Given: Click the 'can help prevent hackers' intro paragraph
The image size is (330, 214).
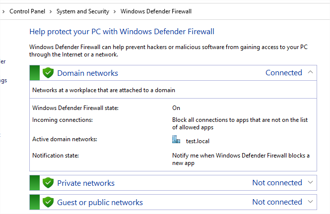Looking at the screenshot, I should click(x=168, y=51).
